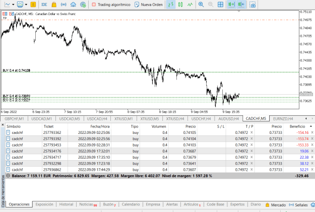Screen dimensions: 315x212
Task: Open the VPS cloud hosting icon
Action: point(73,5)
